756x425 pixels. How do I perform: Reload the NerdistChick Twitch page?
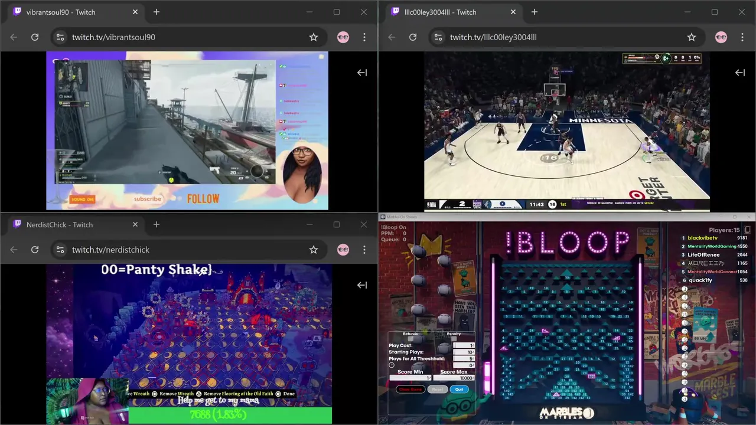pyautogui.click(x=35, y=250)
